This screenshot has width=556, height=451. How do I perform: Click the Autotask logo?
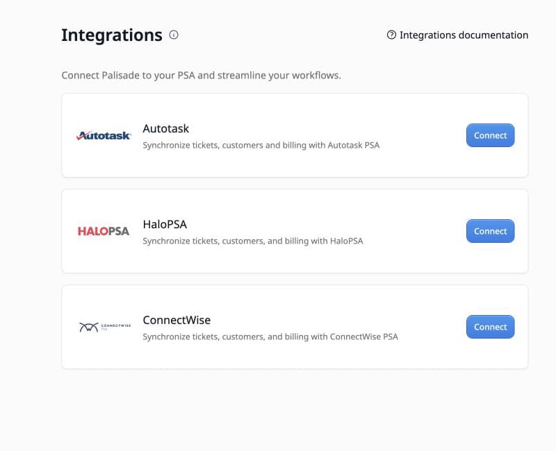tap(104, 135)
